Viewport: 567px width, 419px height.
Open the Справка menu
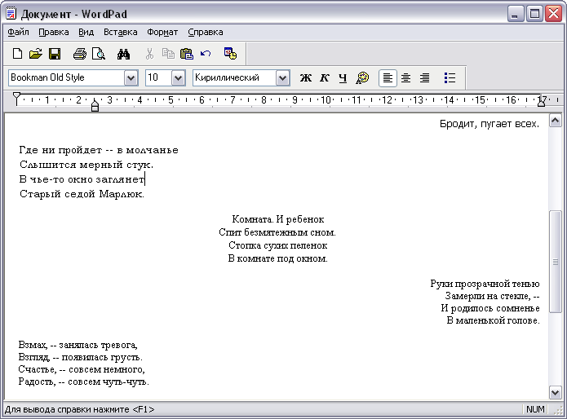click(206, 32)
